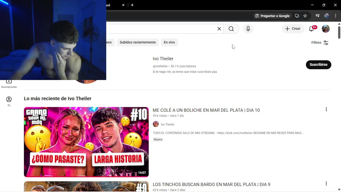Click Ivo Theiler avatar under DIA 10 video
341x192 pixels.
[156, 124]
